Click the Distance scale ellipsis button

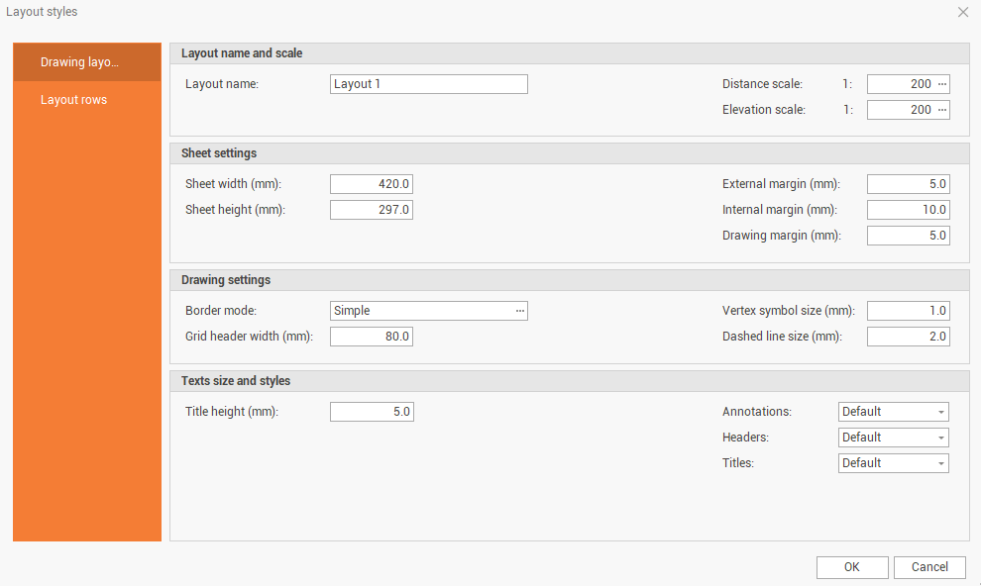(x=942, y=84)
